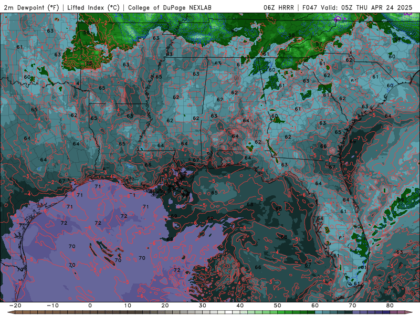The image size is (420, 315).
Task: Click the '06Z HRRR' model run label
Action: [279, 7]
